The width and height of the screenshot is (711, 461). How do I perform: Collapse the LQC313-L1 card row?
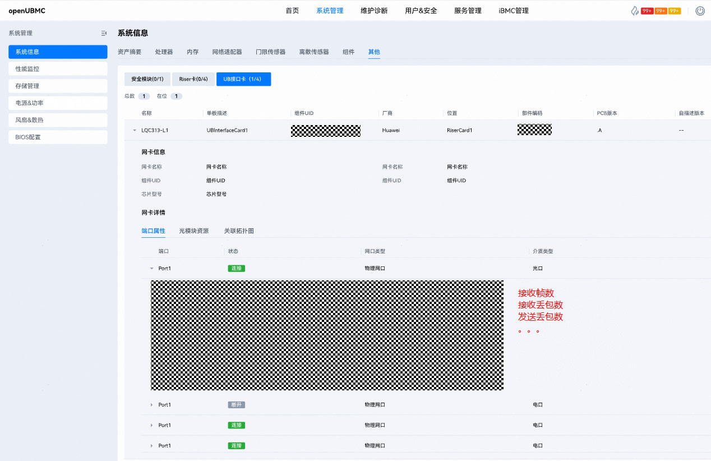click(x=134, y=130)
